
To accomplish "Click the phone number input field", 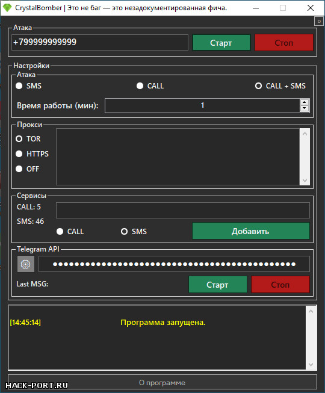I will click(100, 42).
